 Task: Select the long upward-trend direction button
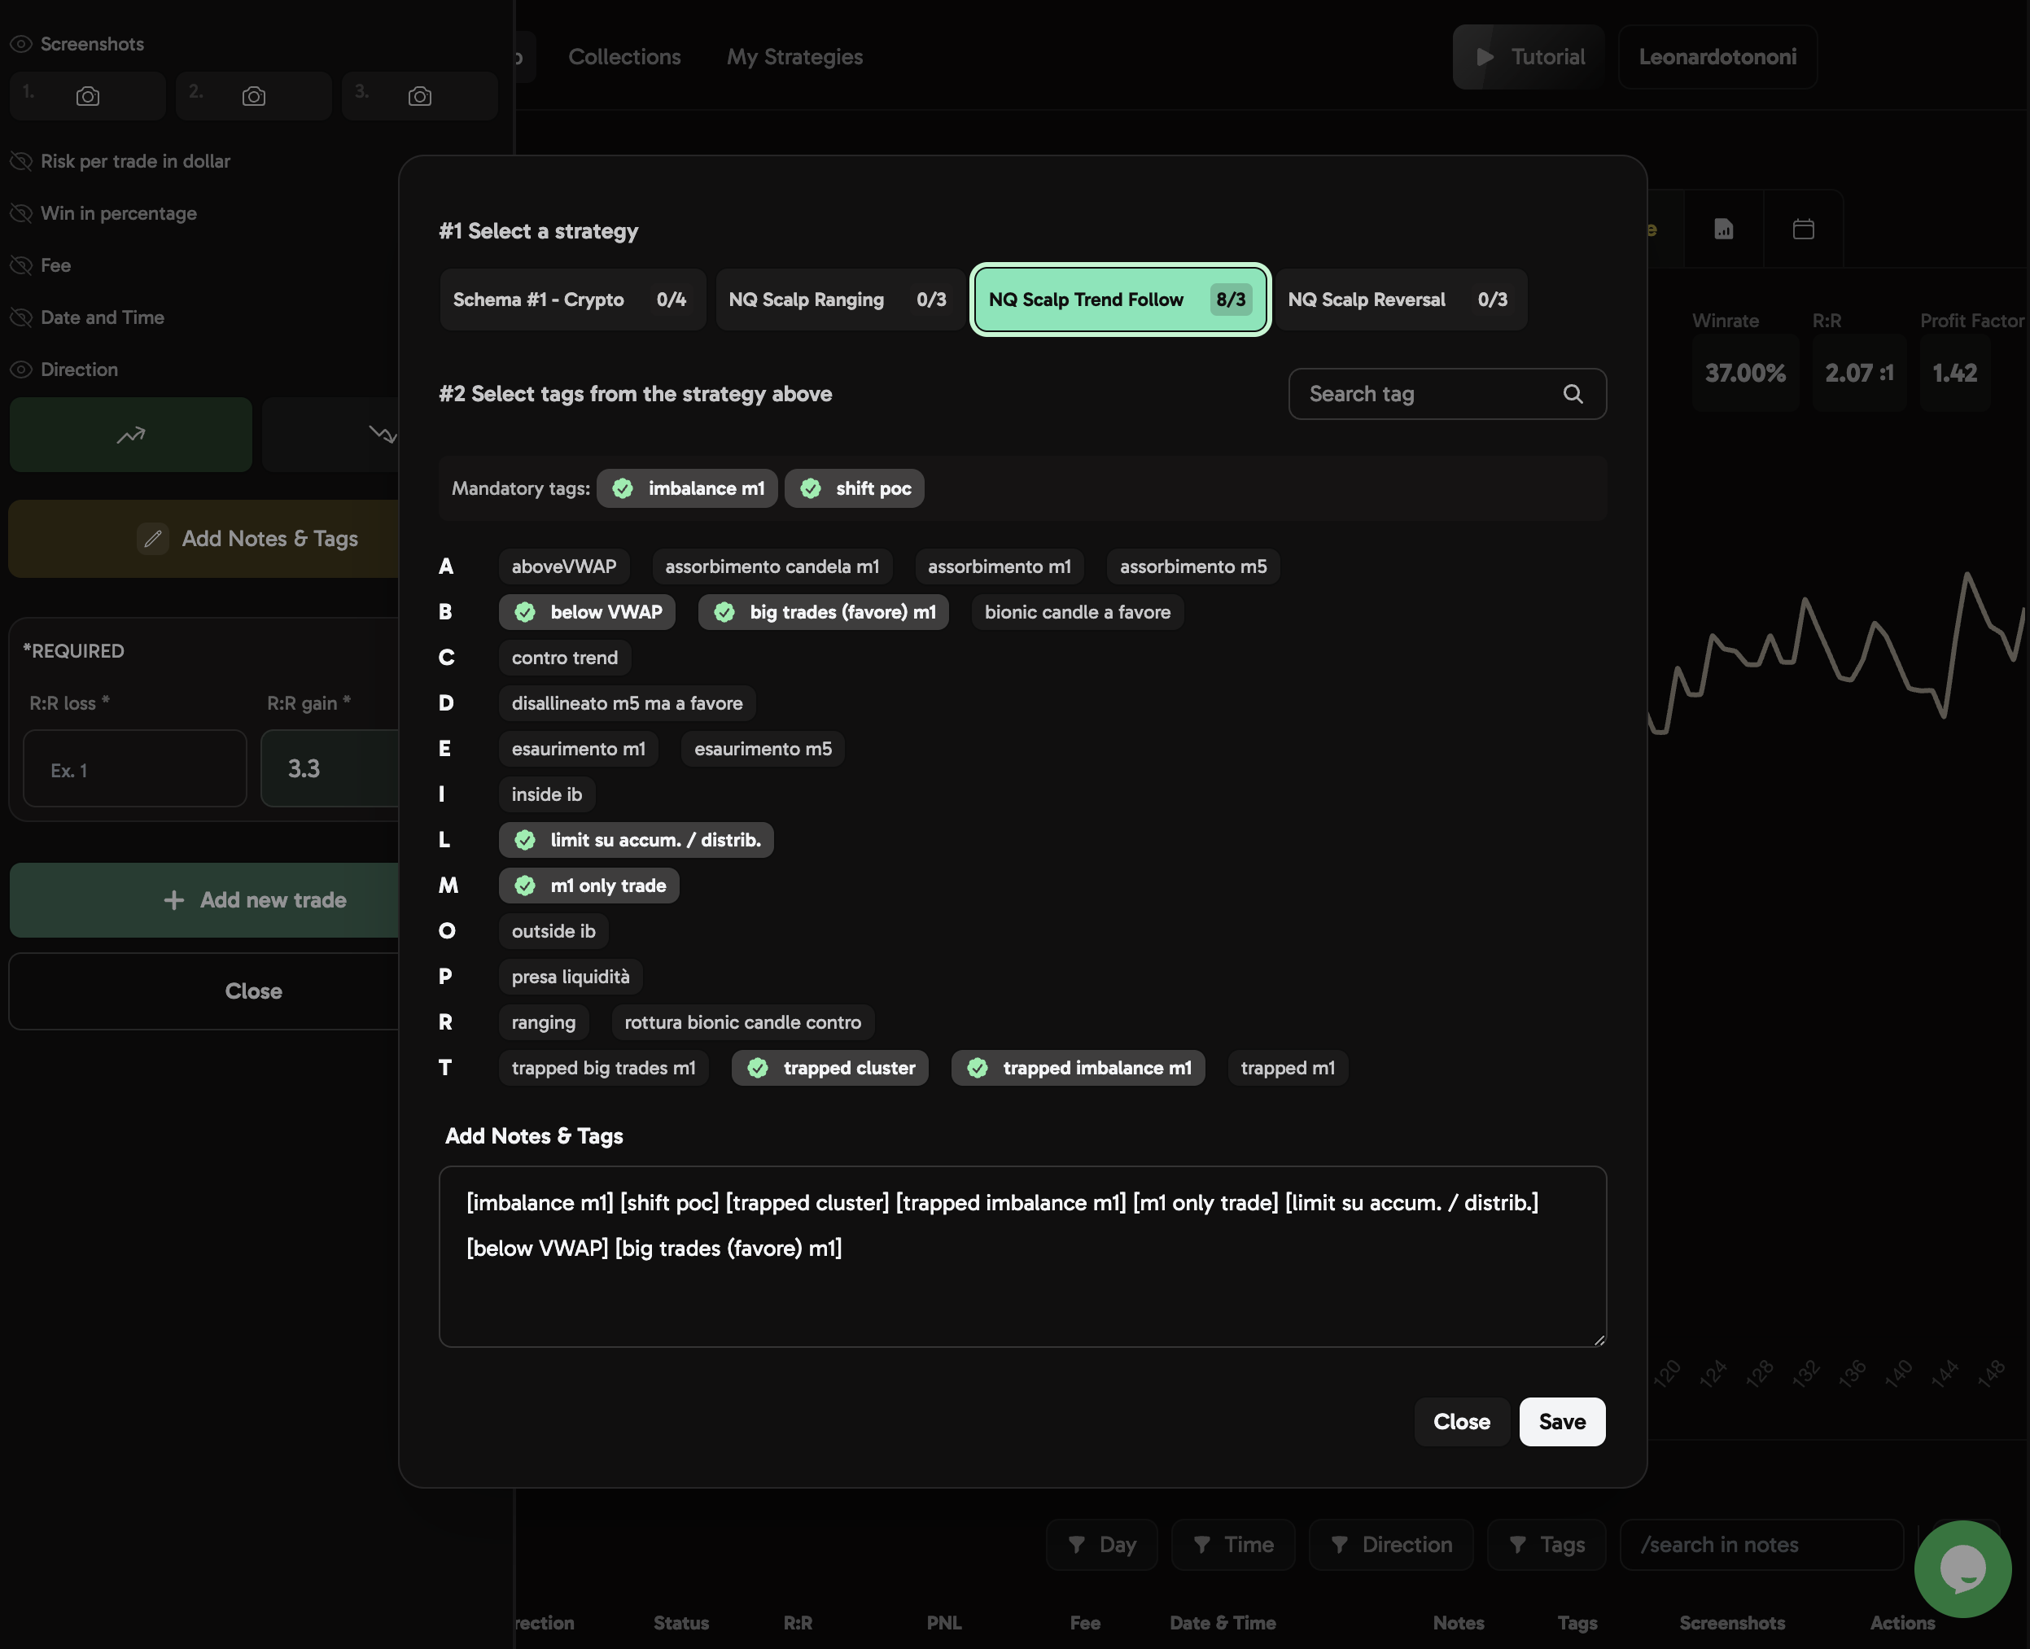131,435
